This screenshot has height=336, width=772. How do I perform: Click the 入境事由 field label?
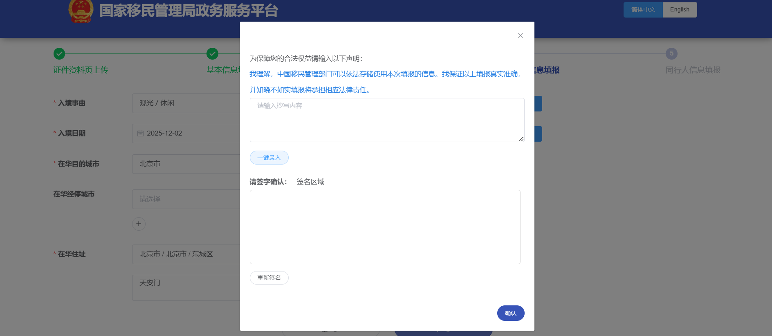72,103
